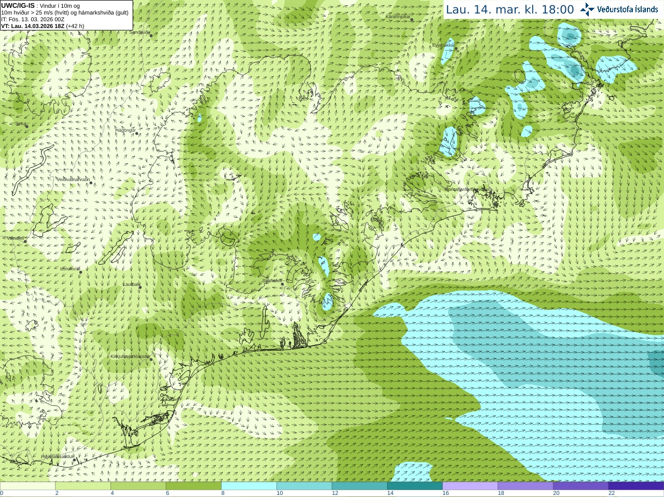Select the Skaftafell station marker
Image resolution: width=664 pixels, height=497 pixels.
pos(282,284)
